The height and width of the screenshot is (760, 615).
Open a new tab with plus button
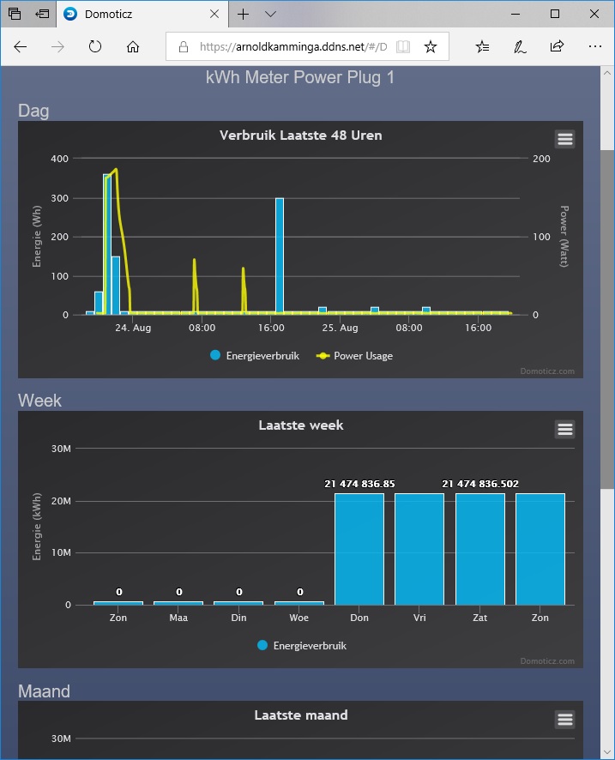pos(244,14)
